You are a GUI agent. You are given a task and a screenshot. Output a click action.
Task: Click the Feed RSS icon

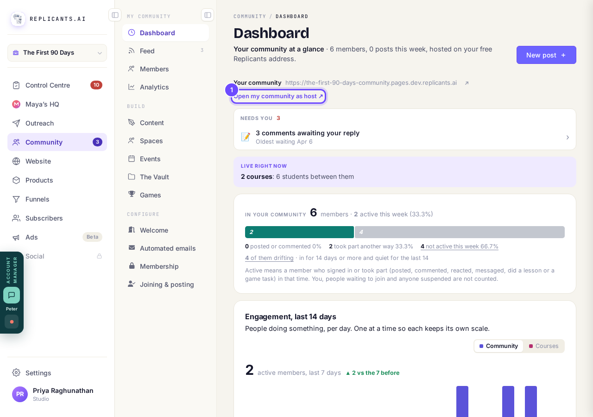point(132,51)
